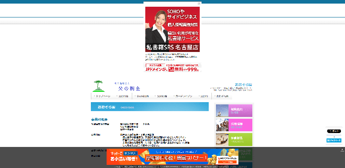The image size is (345, 168).
Task: Close the top popup ad with X
Action: pos(199,4)
